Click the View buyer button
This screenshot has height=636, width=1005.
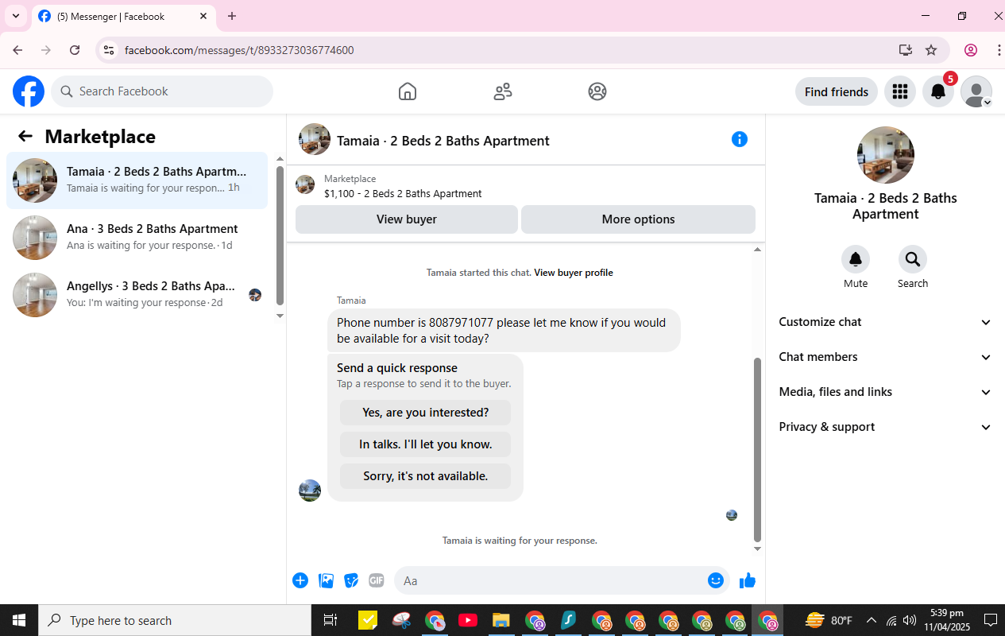[x=407, y=219]
